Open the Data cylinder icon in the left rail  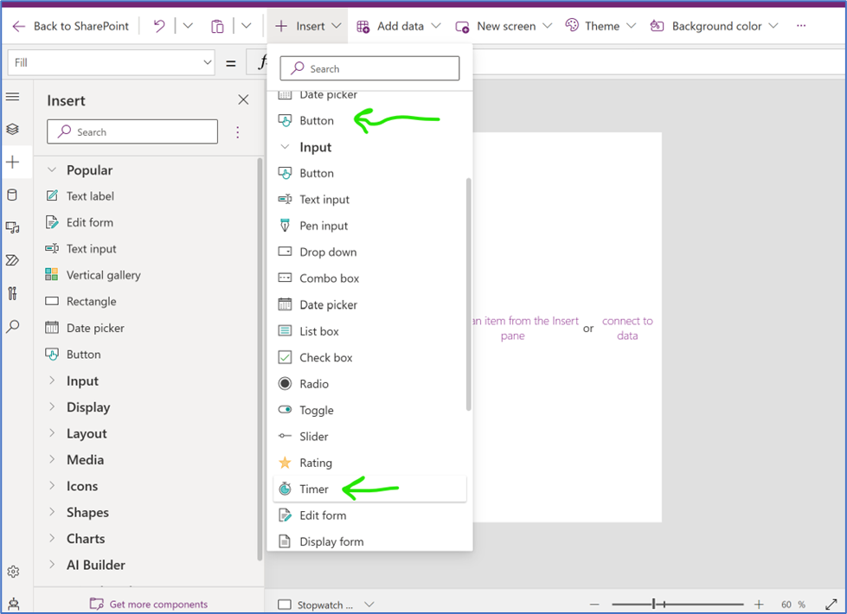(12, 195)
